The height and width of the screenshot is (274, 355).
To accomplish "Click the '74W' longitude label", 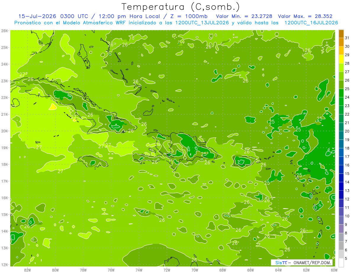I will 139,270.
